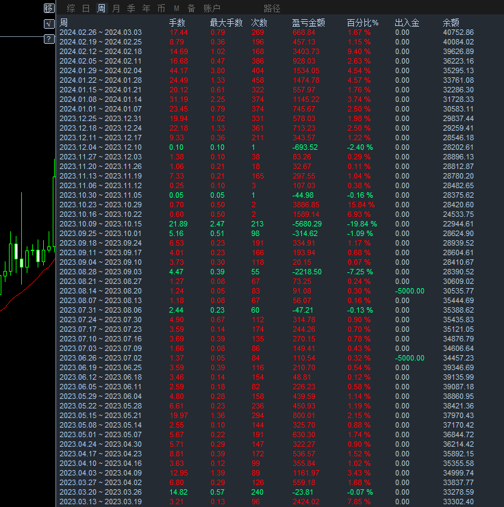
Task: Click the 最大手数 column header
Action: (226, 23)
